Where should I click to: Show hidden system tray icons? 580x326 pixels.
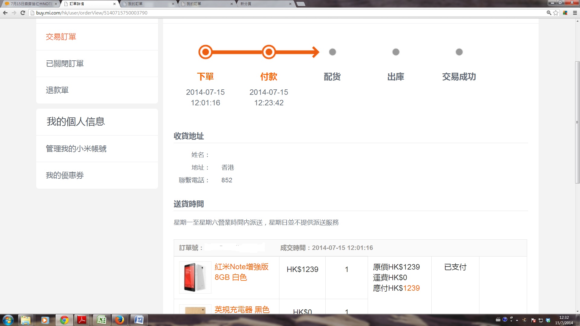click(517, 320)
